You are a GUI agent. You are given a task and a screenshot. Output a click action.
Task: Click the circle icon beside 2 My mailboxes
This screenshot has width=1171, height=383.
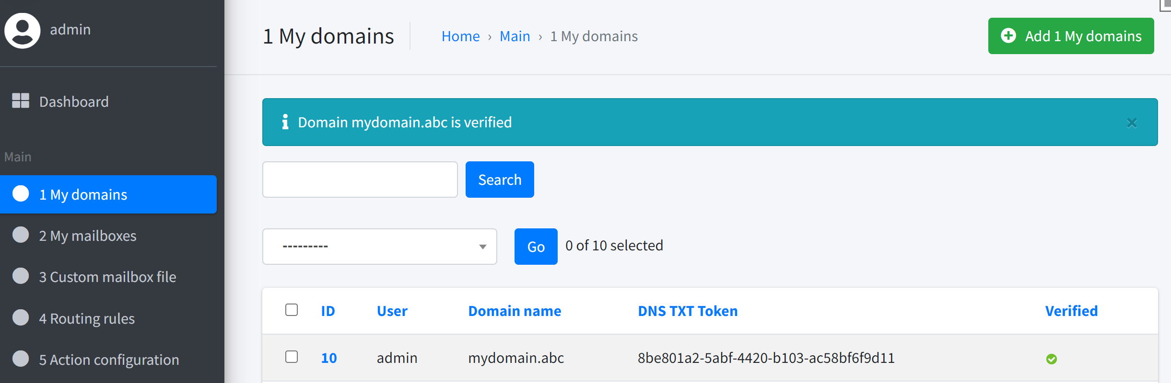(x=21, y=235)
